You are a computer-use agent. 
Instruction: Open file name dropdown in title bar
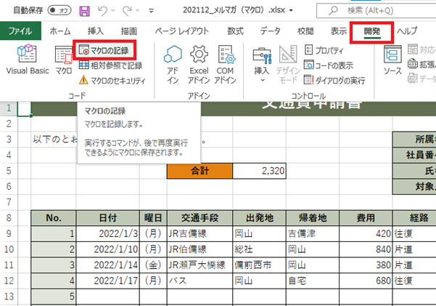click(x=291, y=11)
